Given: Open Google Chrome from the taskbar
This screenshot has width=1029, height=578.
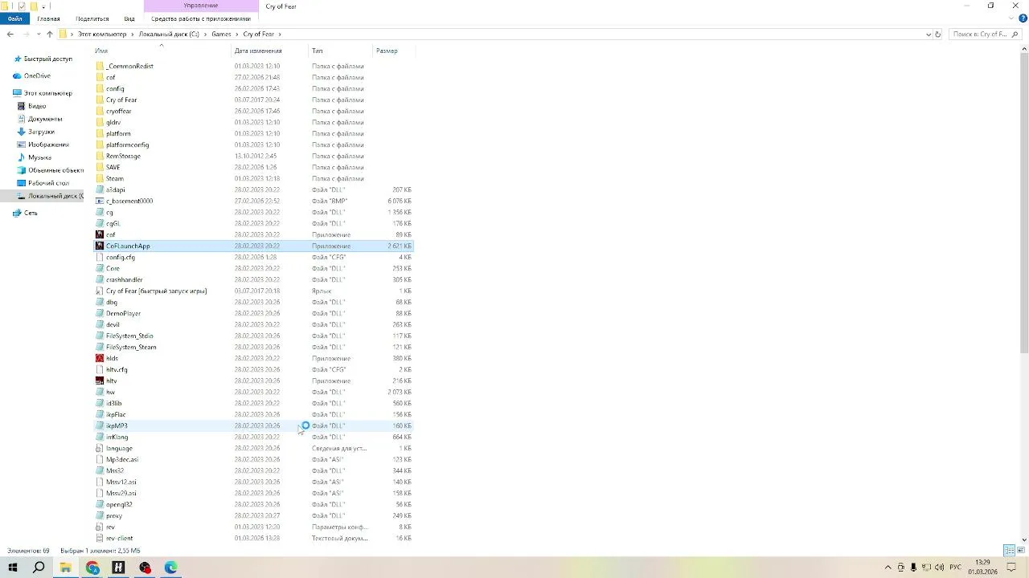Looking at the screenshot, I should 92,568.
